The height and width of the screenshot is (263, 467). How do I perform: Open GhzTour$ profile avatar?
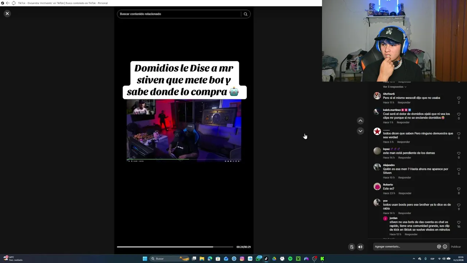377,96
